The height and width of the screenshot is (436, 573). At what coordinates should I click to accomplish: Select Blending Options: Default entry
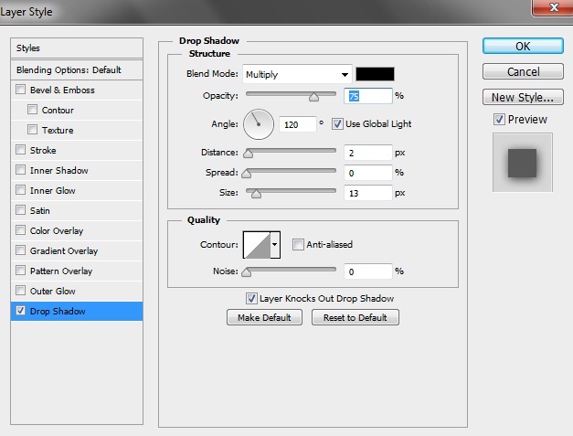click(x=69, y=69)
